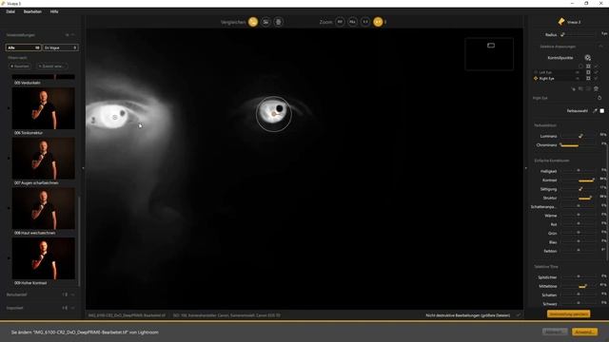Toggle the Left Eye control point checkmark
This screenshot has height=342, width=609.
click(x=597, y=72)
